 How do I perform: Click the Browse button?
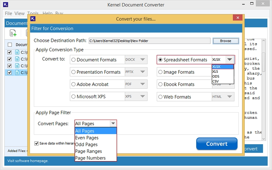[x=226, y=41]
